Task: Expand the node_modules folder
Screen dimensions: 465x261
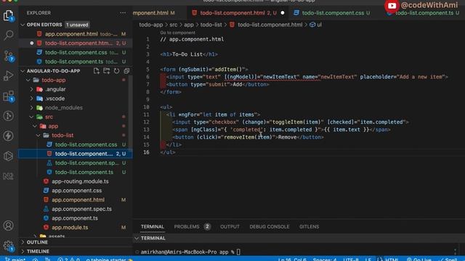Action: [x=32, y=108]
